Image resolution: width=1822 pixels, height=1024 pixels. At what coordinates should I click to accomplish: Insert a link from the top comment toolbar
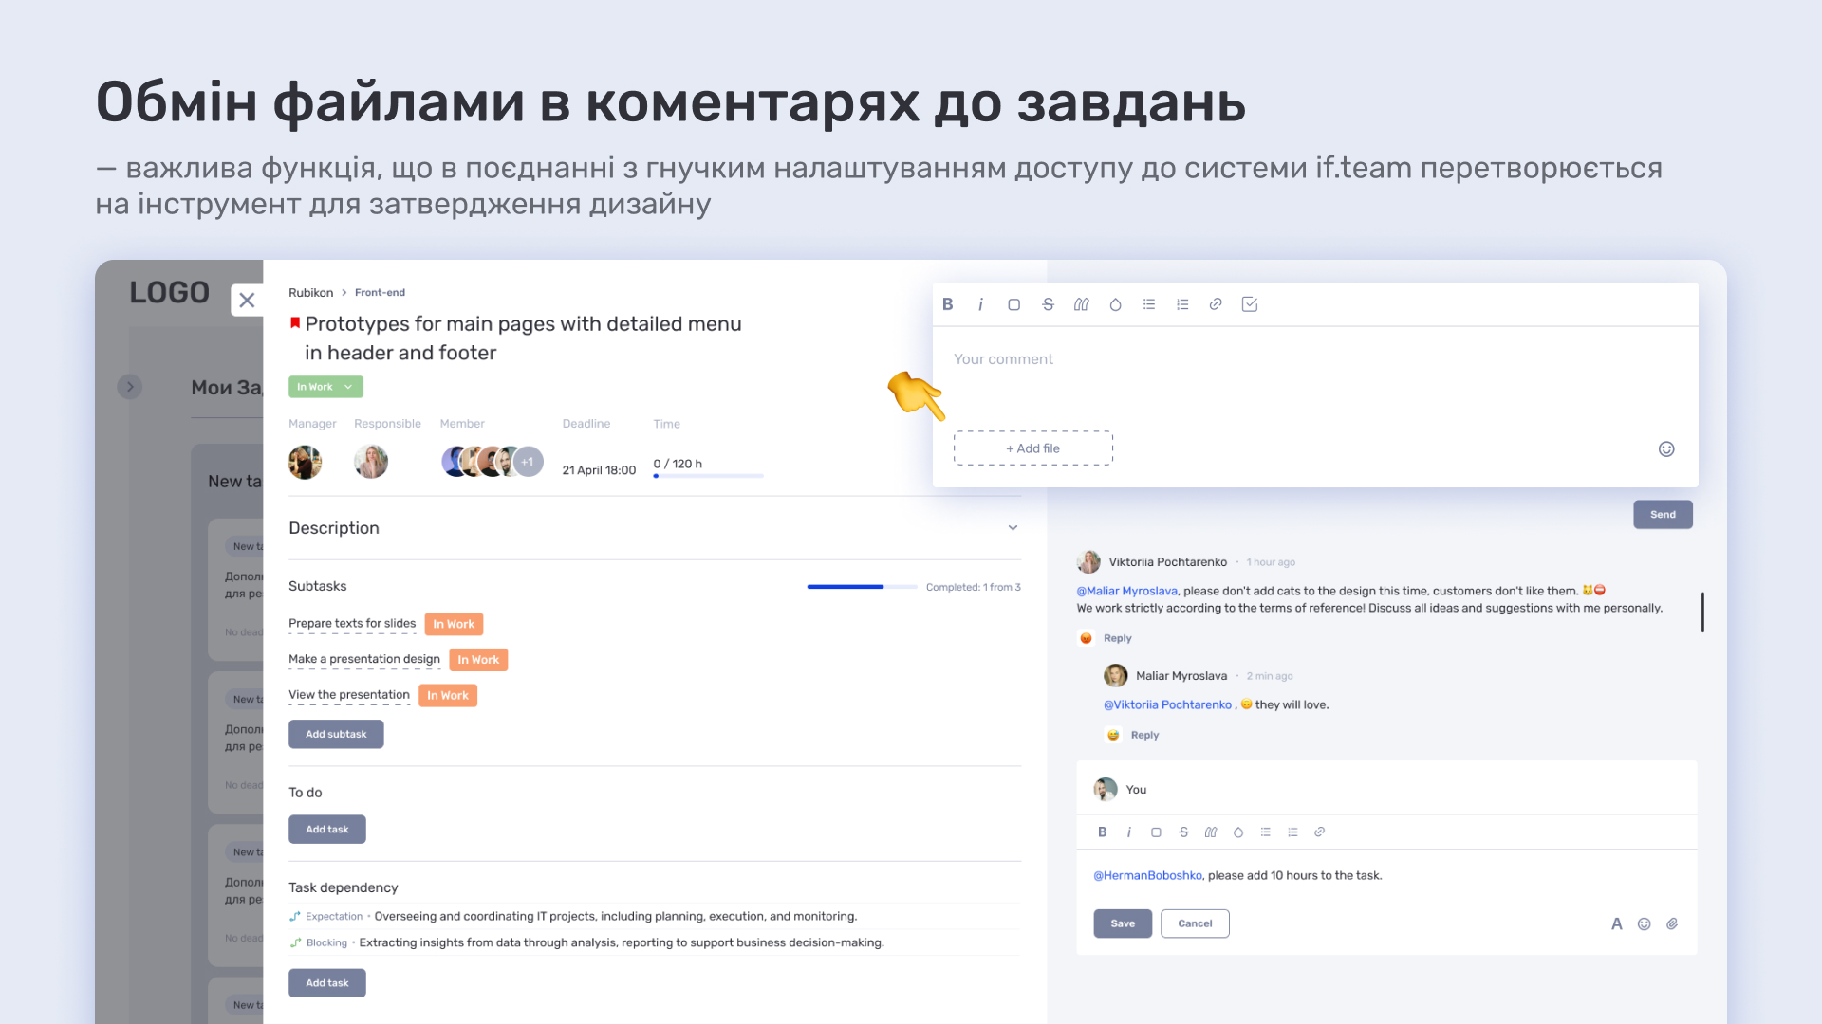(1216, 304)
